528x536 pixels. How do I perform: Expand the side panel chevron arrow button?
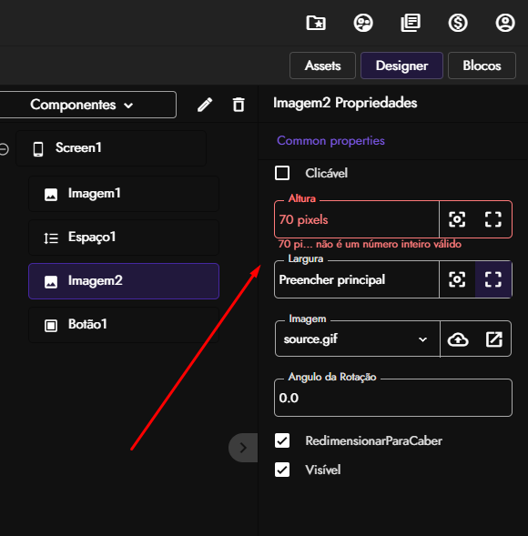[243, 448]
